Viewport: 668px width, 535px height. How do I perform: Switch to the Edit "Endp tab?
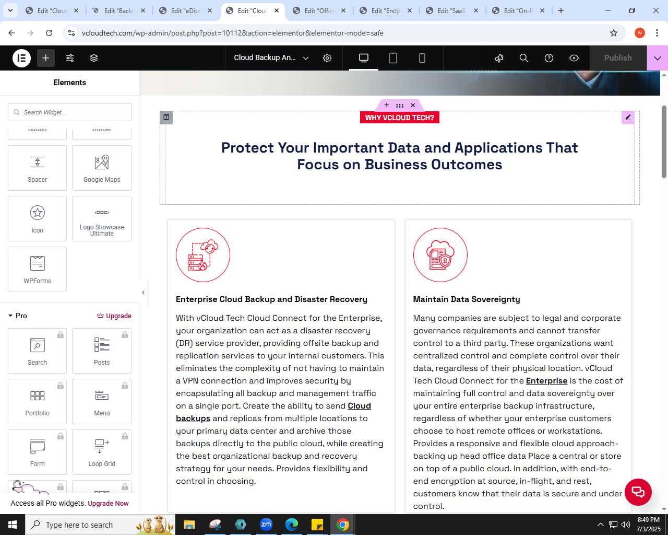pos(386,10)
